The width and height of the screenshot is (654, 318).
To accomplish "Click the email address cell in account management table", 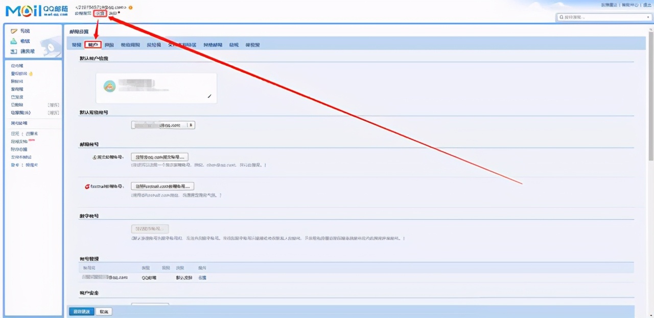I will pos(106,278).
